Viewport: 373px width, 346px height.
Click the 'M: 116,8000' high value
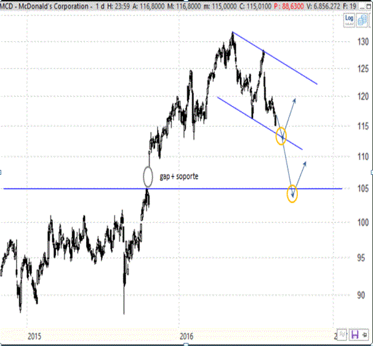184,6
